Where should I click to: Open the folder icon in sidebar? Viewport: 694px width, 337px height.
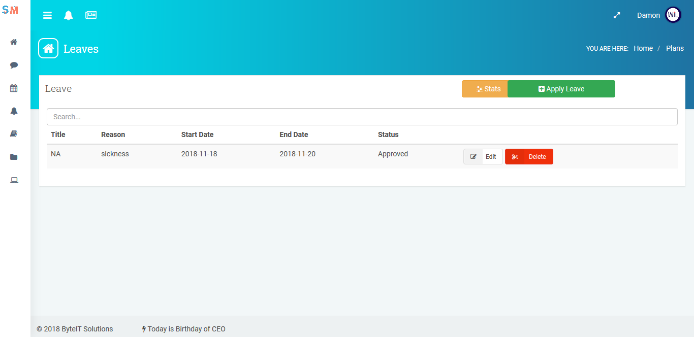(14, 157)
